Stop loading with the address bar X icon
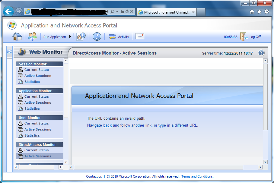Screen dimensions: 274x183 pos(132,11)
